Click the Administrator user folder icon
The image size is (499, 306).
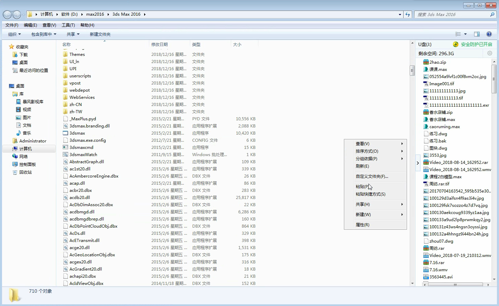(15, 141)
